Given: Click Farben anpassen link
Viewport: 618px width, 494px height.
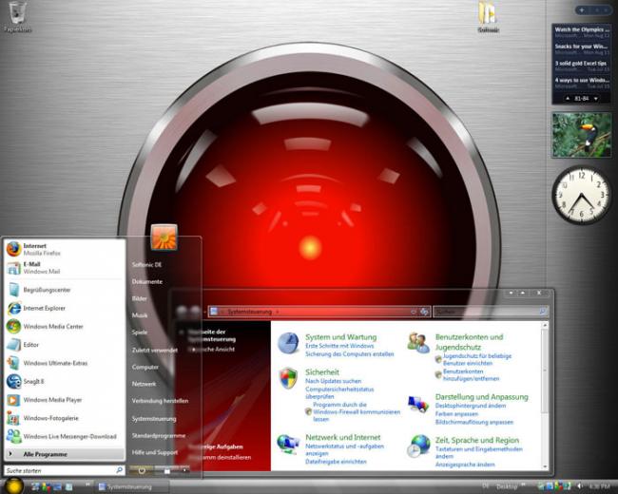Looking at the screenshot, I should [456, 414].
